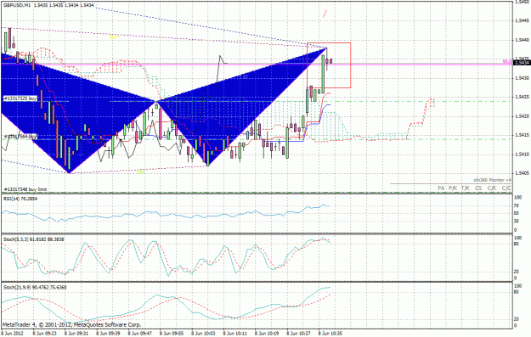This screenshot has height=337, width=531.
Task: Click the #13317348 buy limit order label
Action: click(x=25, y=189)
